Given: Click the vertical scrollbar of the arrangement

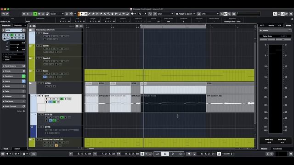Looking at the screenshot, I should coord(255,83).
